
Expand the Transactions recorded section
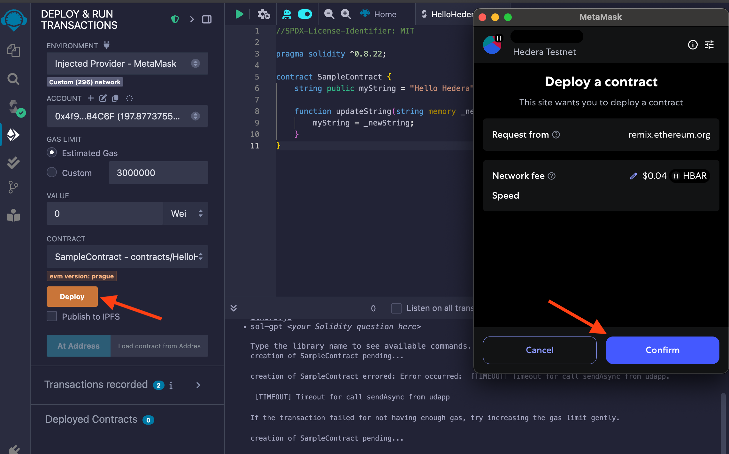[198, 385]
